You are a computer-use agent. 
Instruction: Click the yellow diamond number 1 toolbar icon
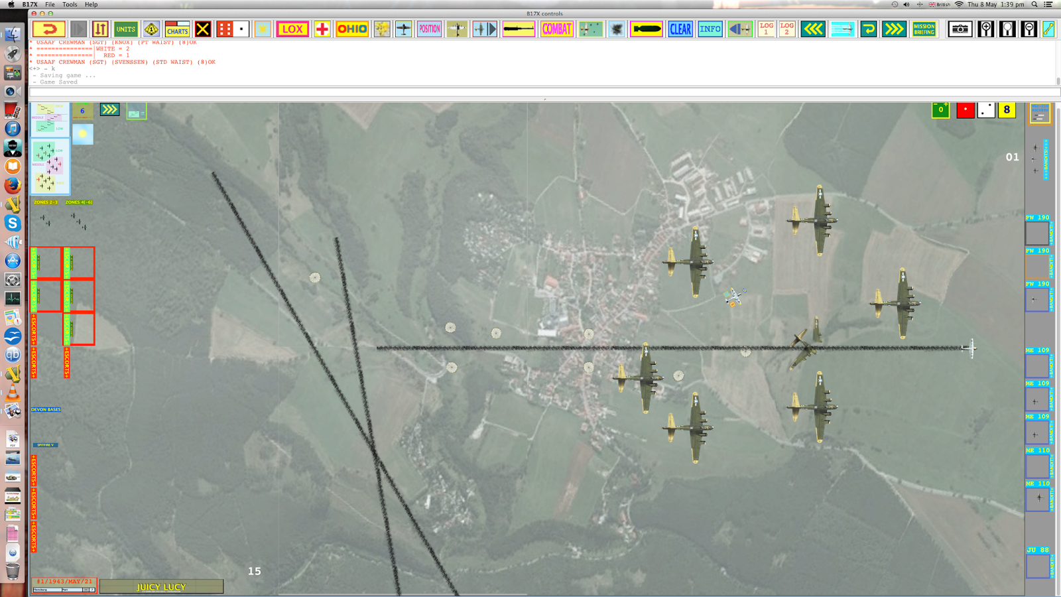(151, 29)
